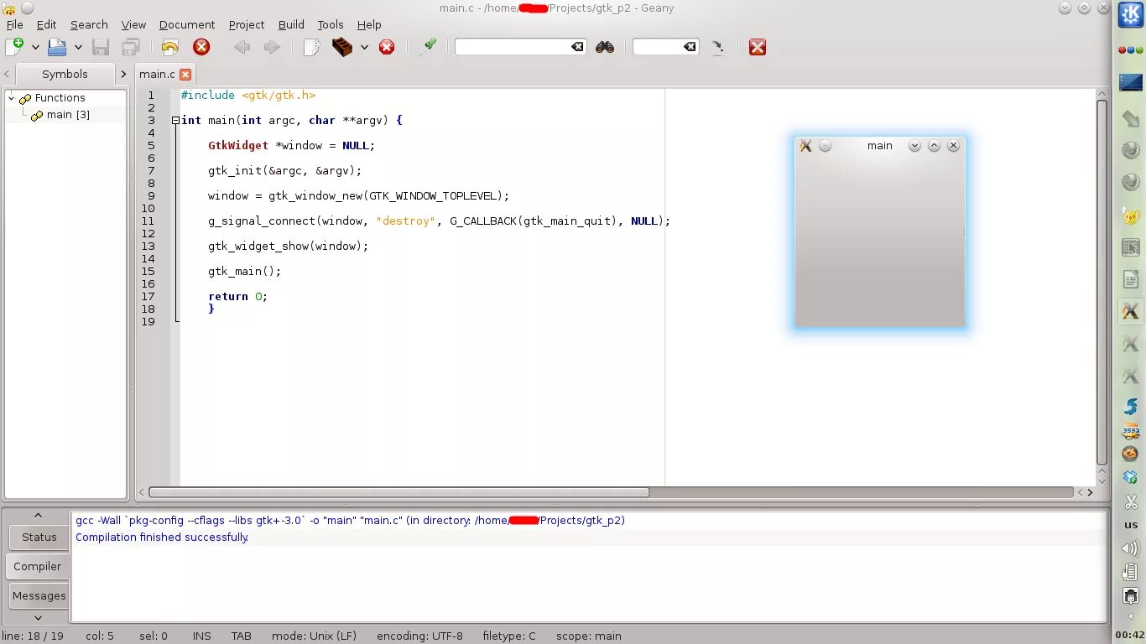Open the Document menu
The image size is (1146, 644).
(187, 24)
